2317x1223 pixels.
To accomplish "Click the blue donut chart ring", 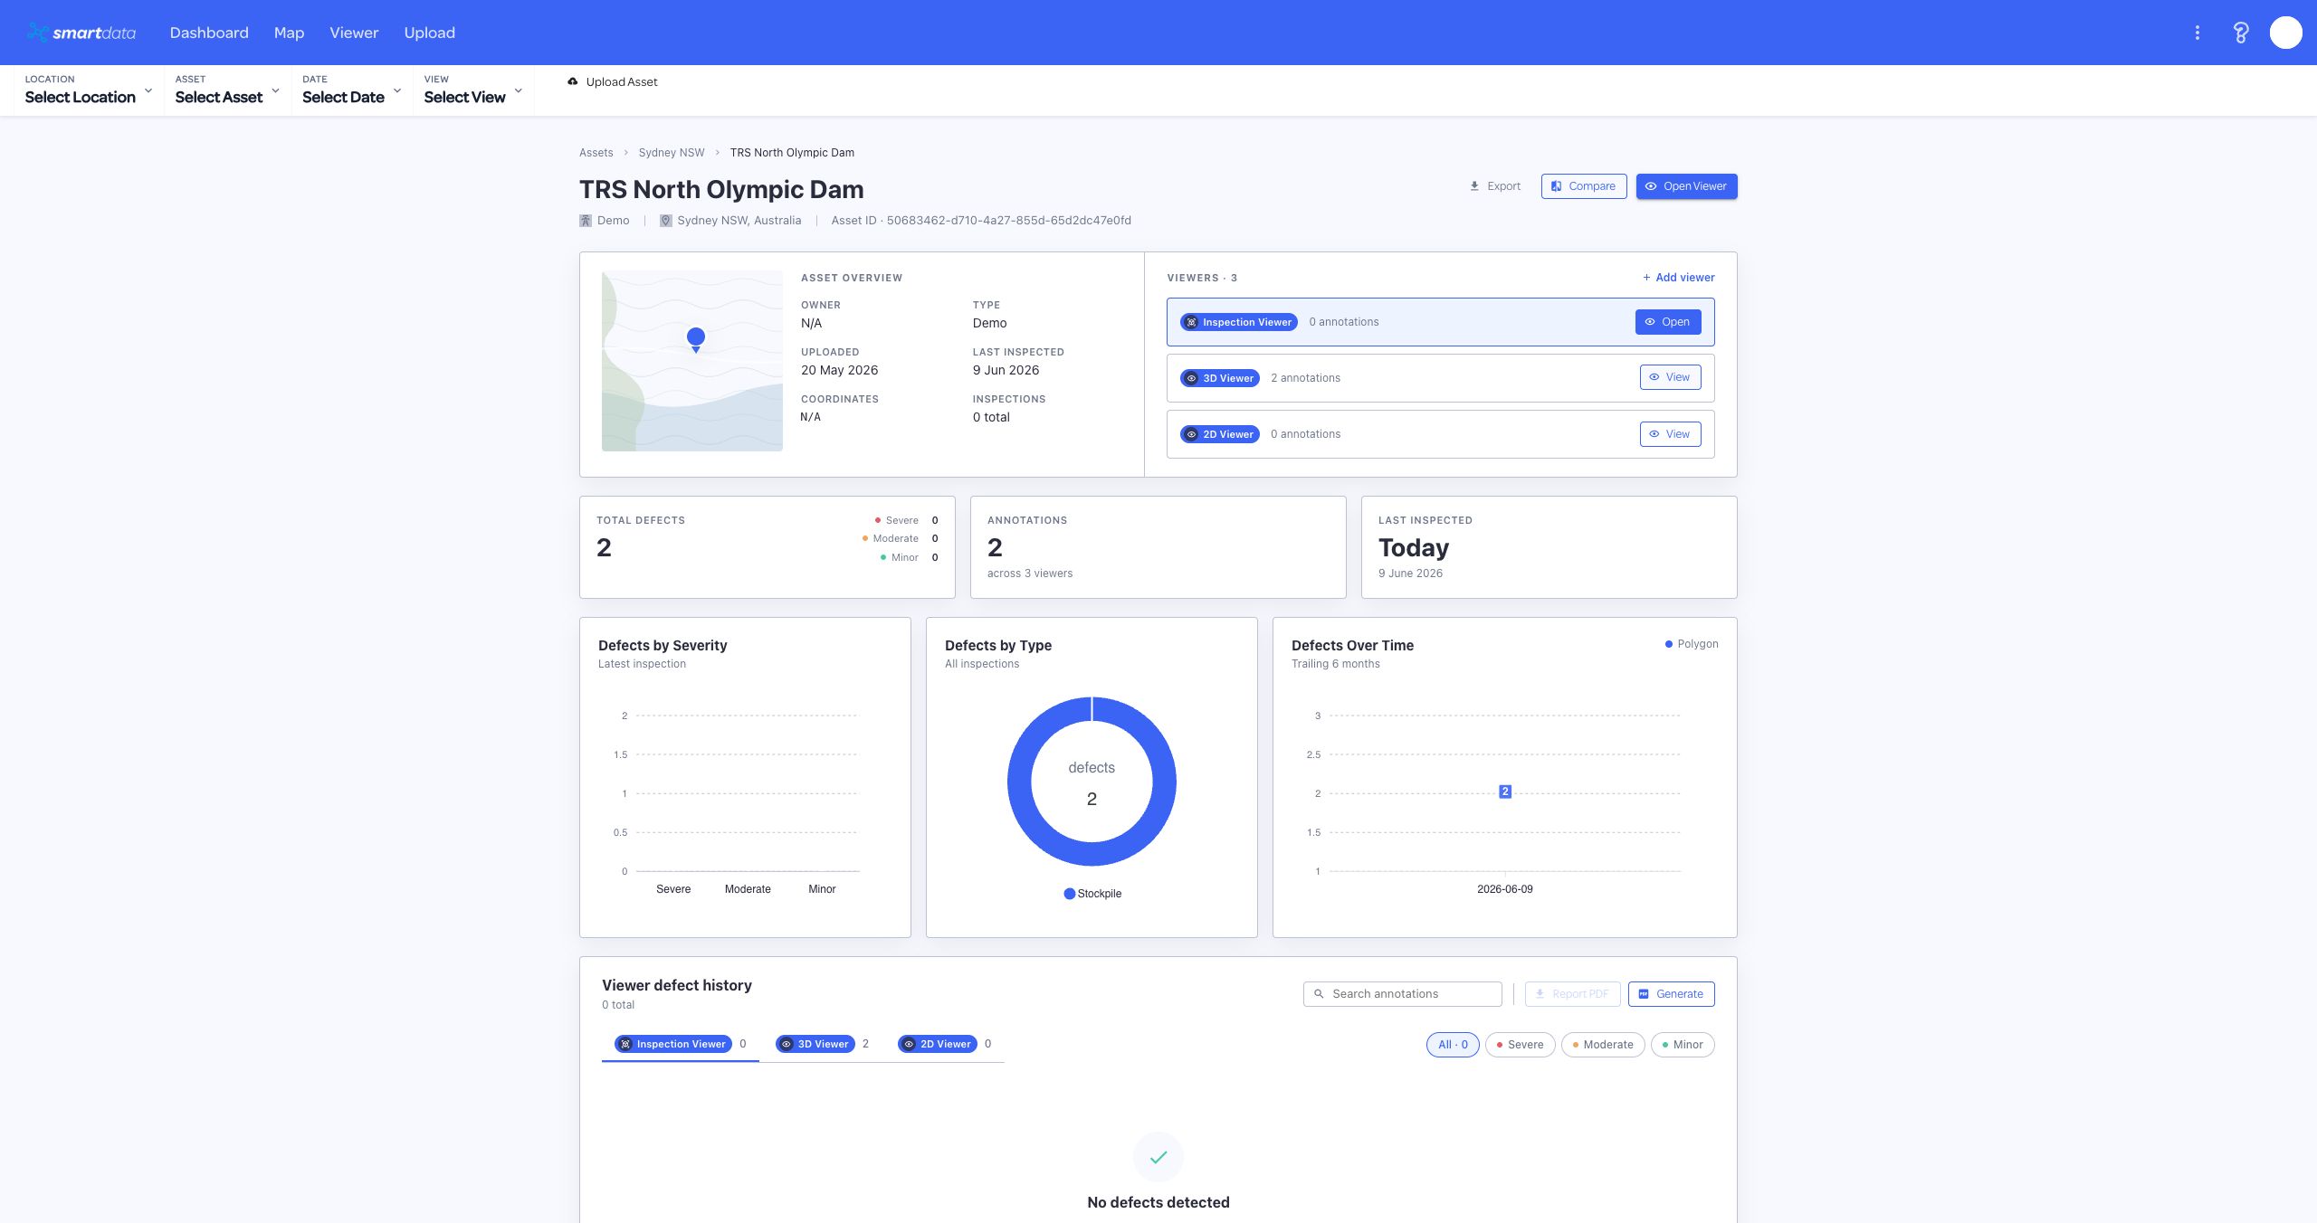I will click(x=1020, y=782).
